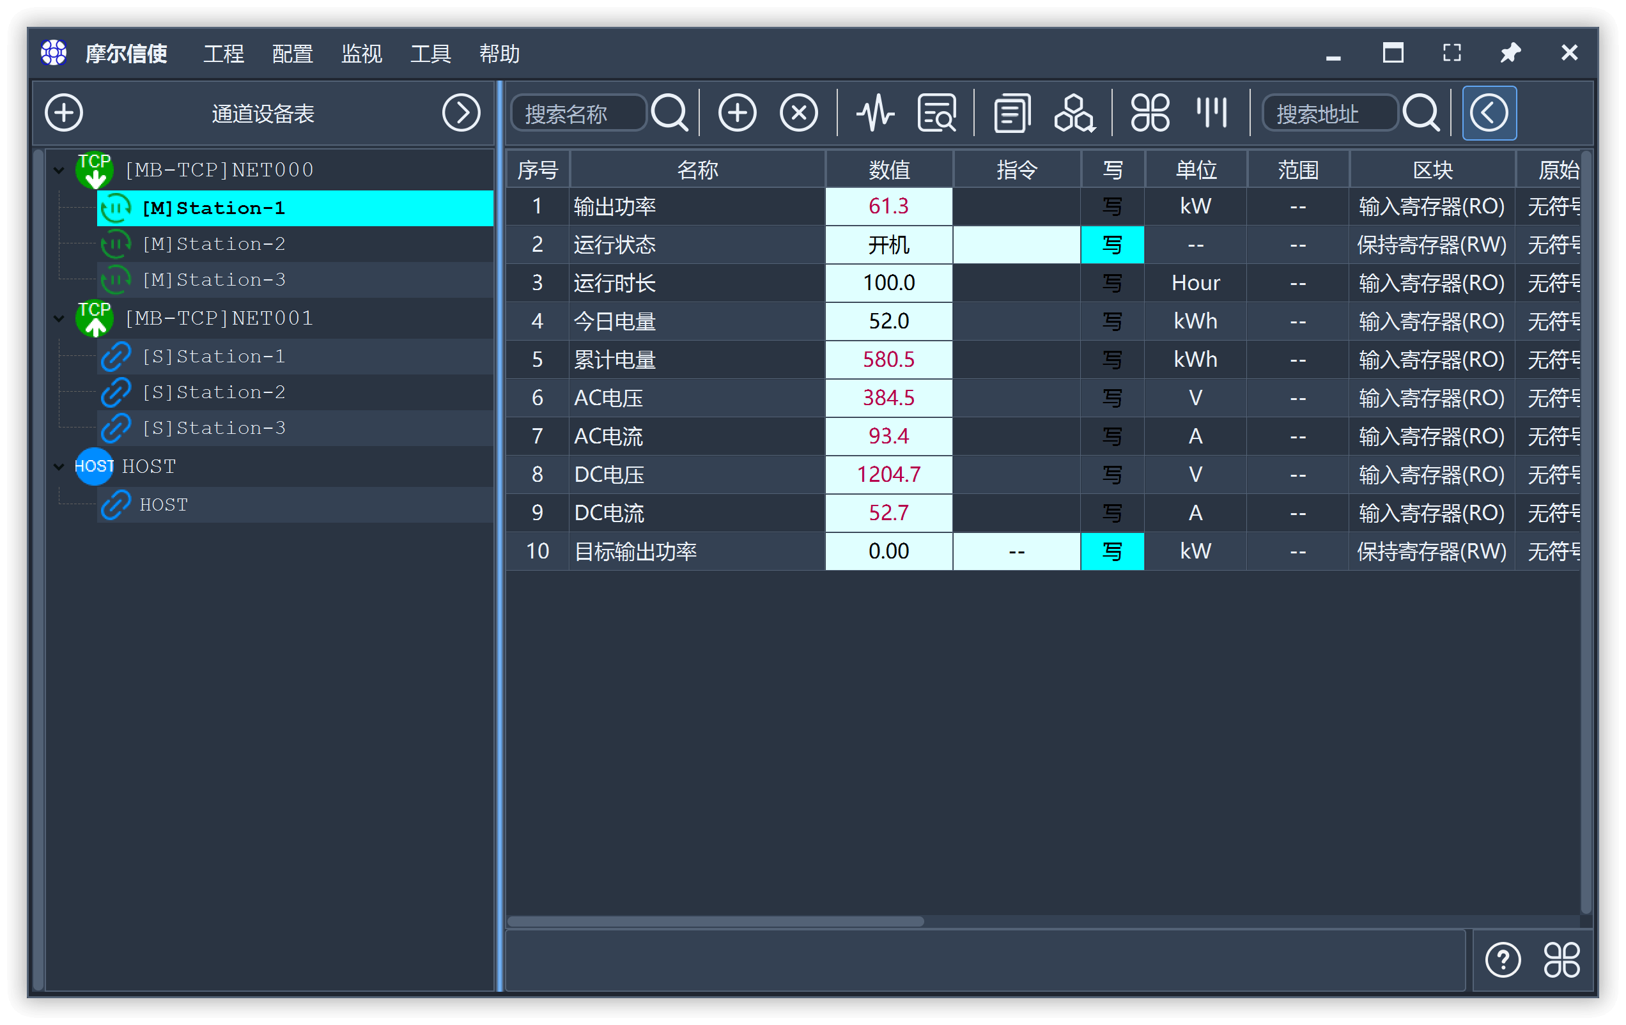Click the 搜索地址 search input field

1329,114
